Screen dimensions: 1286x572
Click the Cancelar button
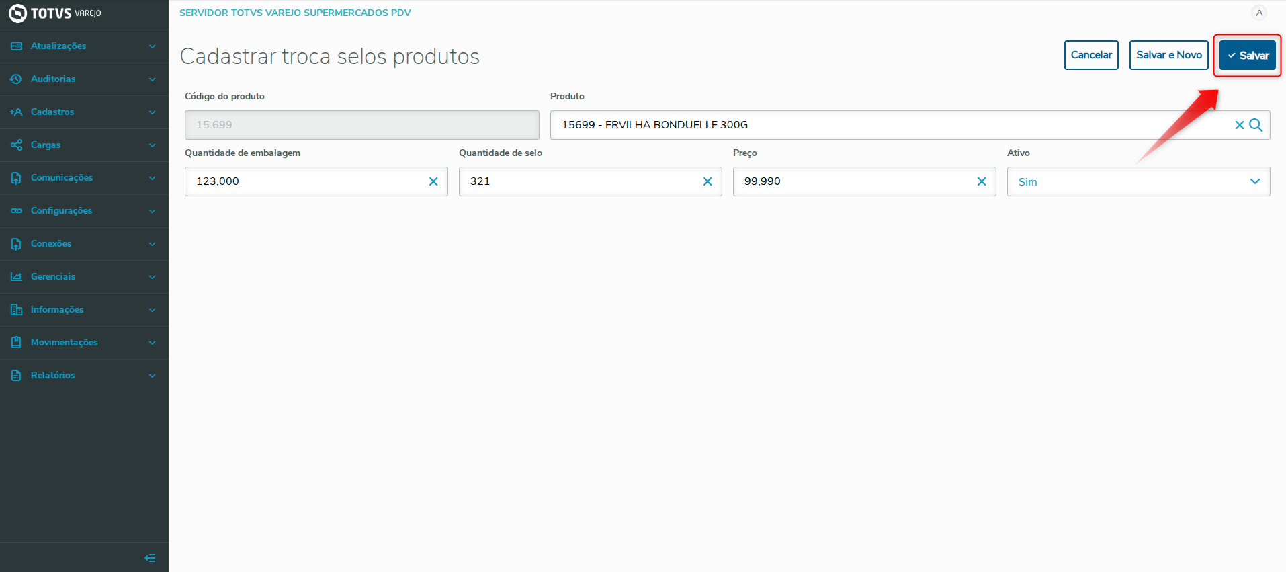(1091, 55)
